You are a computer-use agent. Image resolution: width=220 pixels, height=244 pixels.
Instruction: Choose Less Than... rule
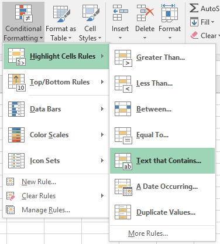click(x=162, y=83)
